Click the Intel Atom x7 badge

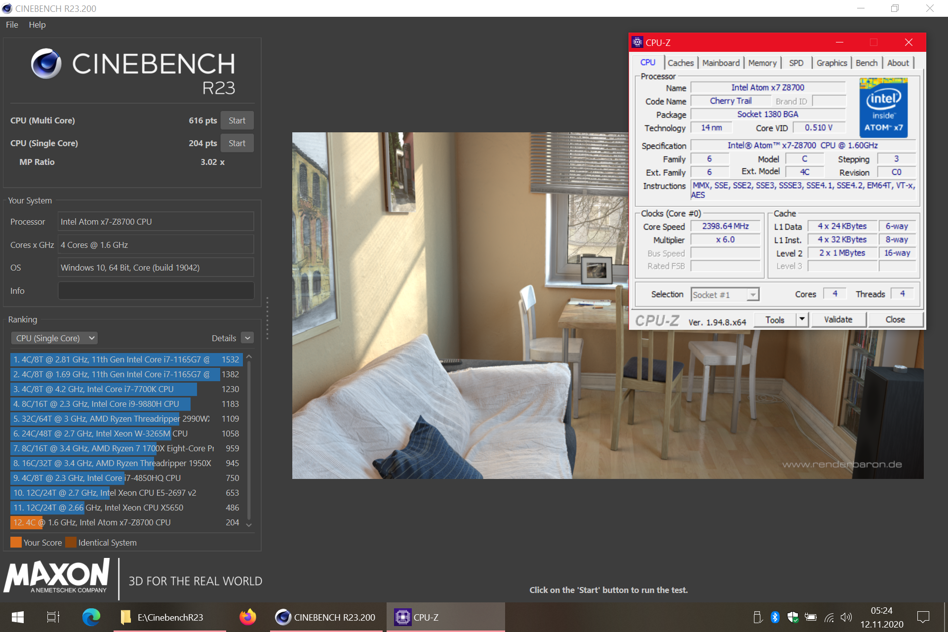coord(883,107)
